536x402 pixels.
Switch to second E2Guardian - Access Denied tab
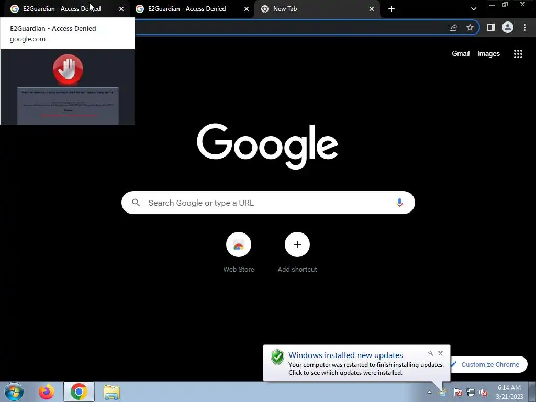(x=192, y=9)
